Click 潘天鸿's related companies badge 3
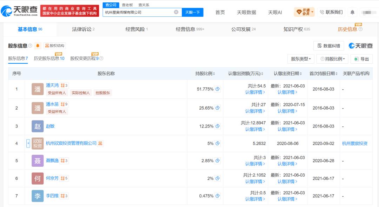 point(64,85)
